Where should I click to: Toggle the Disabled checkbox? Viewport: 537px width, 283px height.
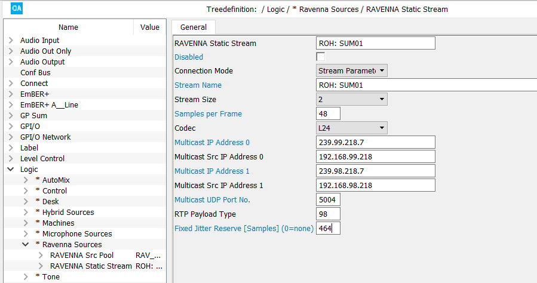pyautogui.click(x=320, y=57)
